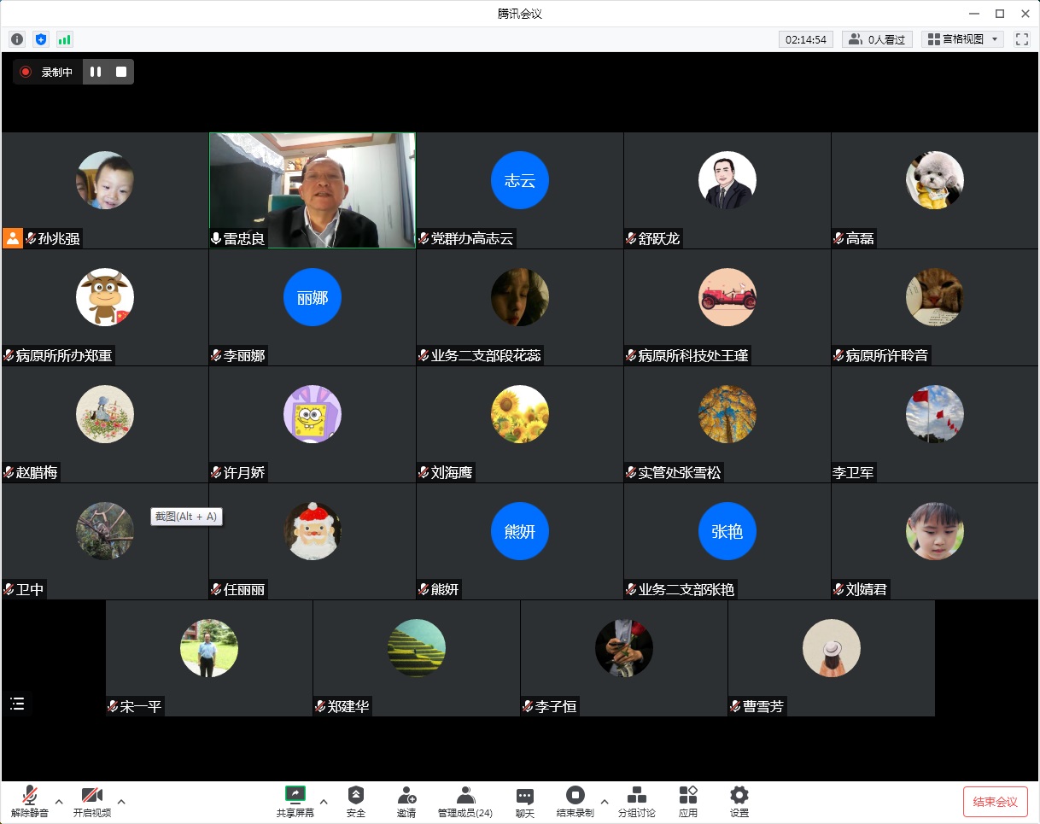Open 分组讨论 breakout rooms
Screen dimensions: 1040x824
pyautogui.click(x=636, y=801)
